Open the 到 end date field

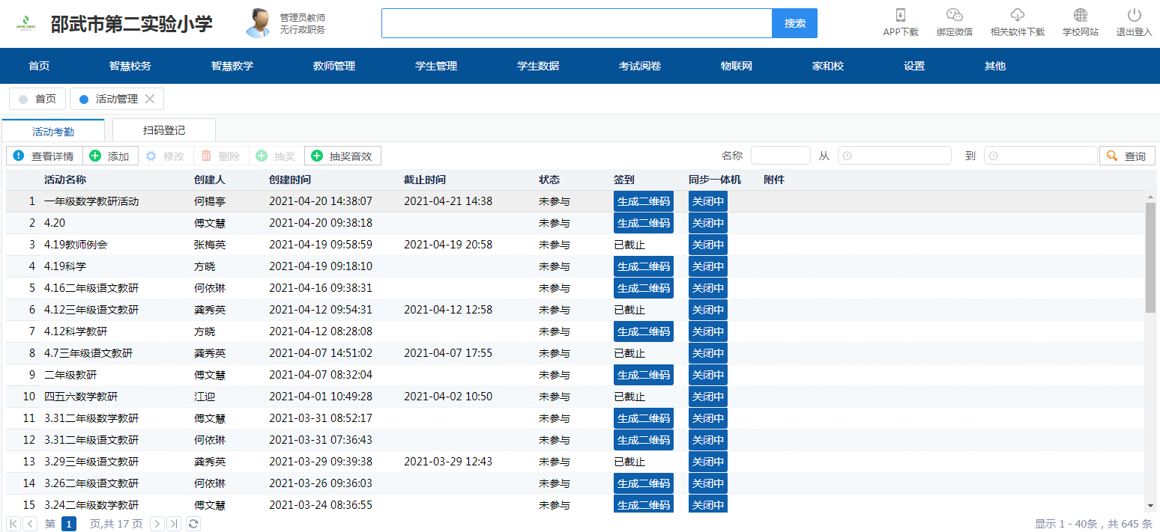tap(1041, 156)
